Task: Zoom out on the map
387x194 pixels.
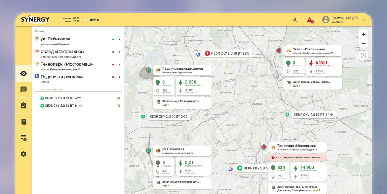Action: point(363,44)
